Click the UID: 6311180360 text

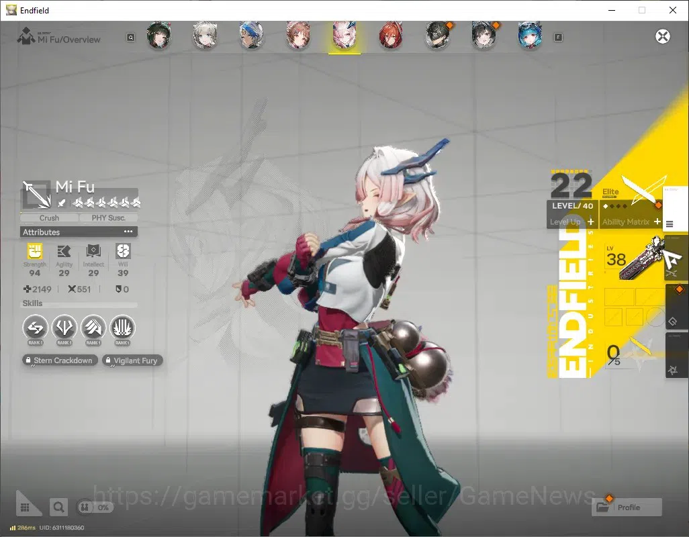click(x=62, y=528)
